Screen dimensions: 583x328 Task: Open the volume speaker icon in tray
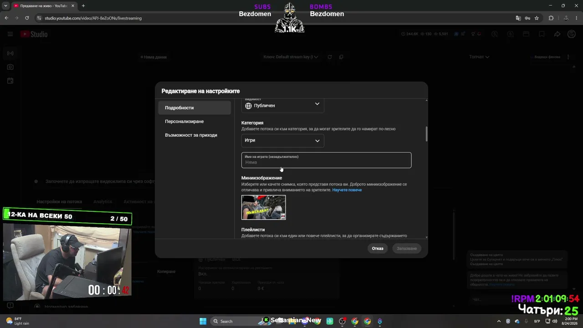pyautogui.click(x=554, y=321)
